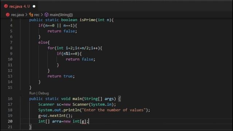The height and width of the screenshot is (131, 233).
Task: Click 'int[] arra=new int[g];' on line 20
Action: pyautogui.click(x=63, y=121)
